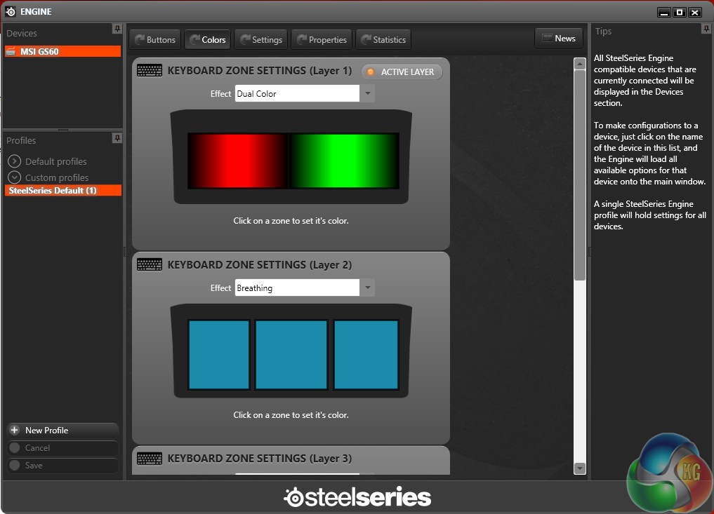Set color of middle blue zone in Layer 2
Viewport: 714px width, 514px height.
click(291, 355)
